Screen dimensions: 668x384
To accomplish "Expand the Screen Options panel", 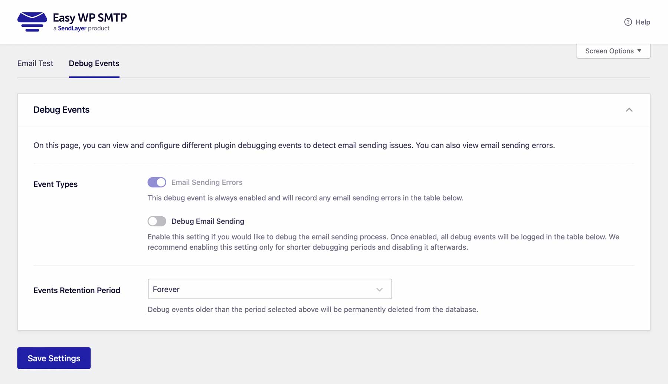I will [612, 51].
